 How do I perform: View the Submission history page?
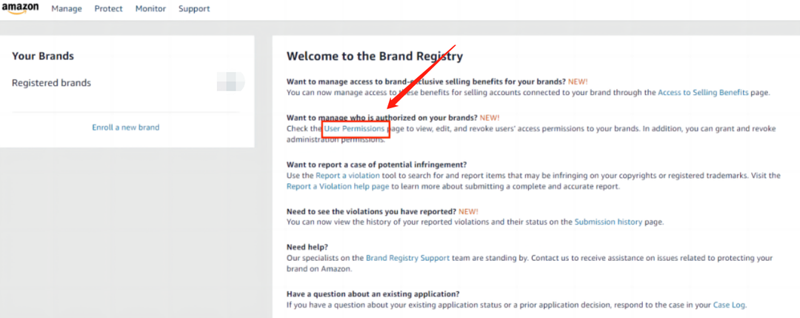coord(608,222)
